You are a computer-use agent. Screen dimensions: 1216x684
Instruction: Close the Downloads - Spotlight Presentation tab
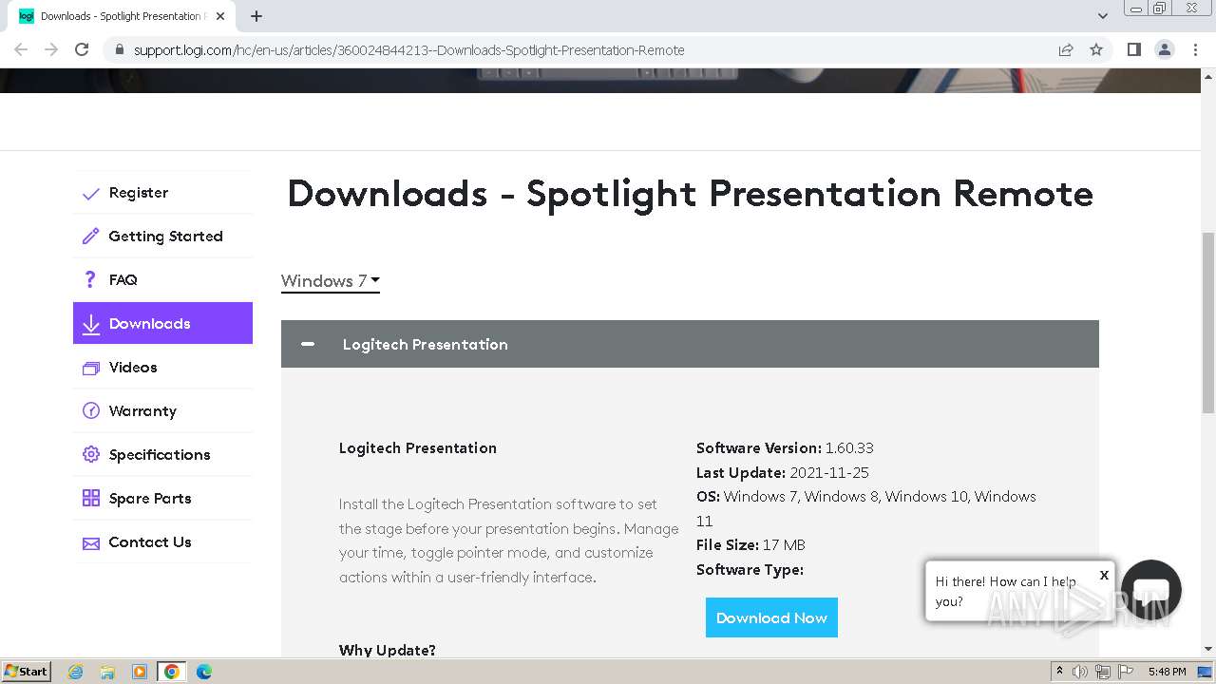[221, 16]
